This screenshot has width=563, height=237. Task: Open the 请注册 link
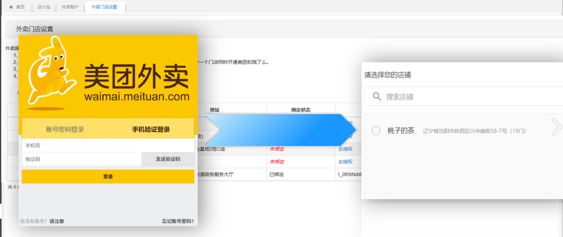pyautogui.click(x=57, y=221)
